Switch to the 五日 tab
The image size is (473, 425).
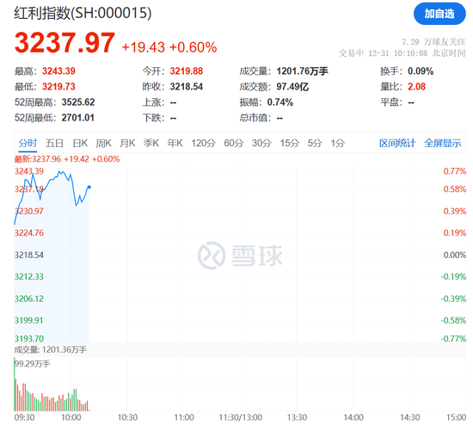tap(54, 143)
